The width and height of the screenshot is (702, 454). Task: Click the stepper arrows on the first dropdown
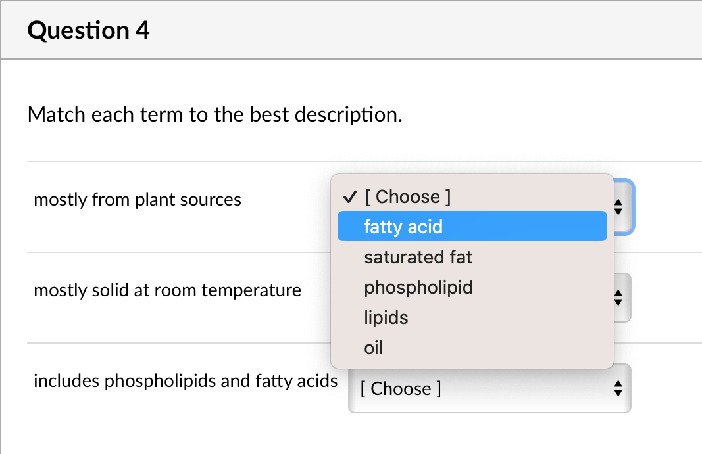point(618,207)
